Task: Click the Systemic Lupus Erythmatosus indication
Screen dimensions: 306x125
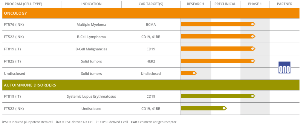Action: pos(91,96)
